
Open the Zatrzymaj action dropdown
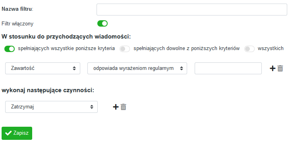tap(51, 107)
